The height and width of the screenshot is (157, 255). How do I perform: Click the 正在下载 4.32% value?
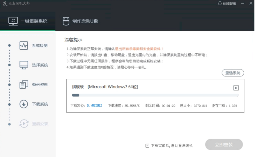coord(233,106)
